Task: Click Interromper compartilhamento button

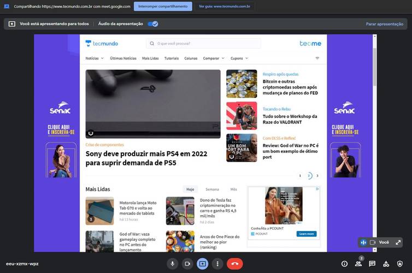Action: pyautogui.click(x=163, y=7)
